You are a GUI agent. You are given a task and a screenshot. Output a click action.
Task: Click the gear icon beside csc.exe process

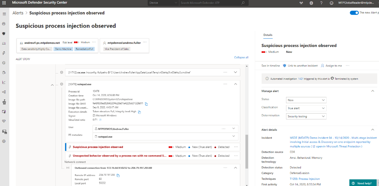pyautogui.click(x=62, y=72)
